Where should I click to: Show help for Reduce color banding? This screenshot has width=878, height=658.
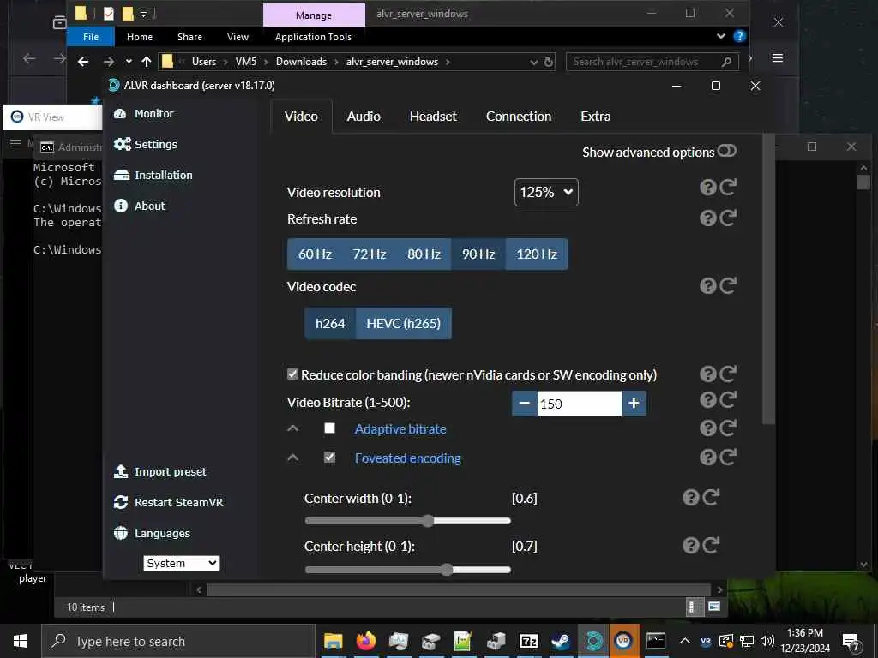coord(707,374)
